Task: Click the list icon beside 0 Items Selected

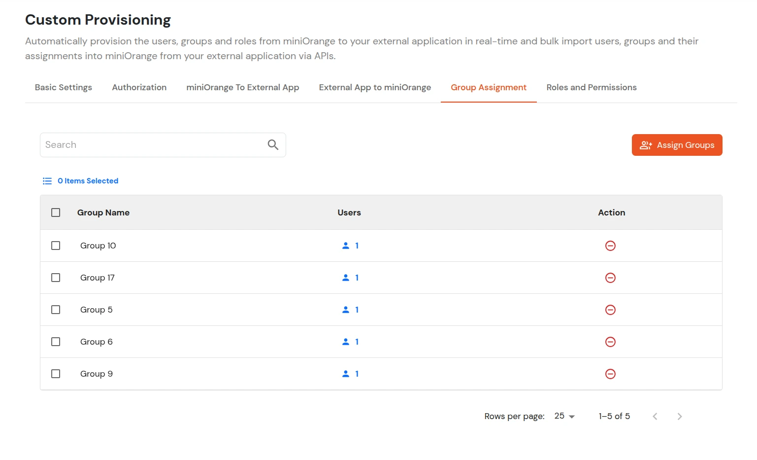Action: pyautogui.click(x=47, y=180)
